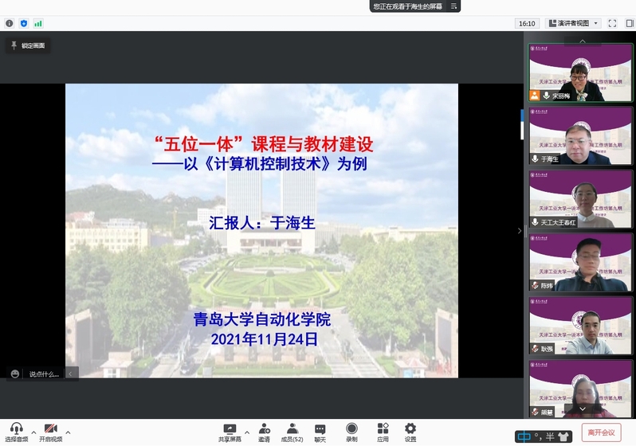
Task: Click the 说点什么 chat input field
Action: point(45,374)
